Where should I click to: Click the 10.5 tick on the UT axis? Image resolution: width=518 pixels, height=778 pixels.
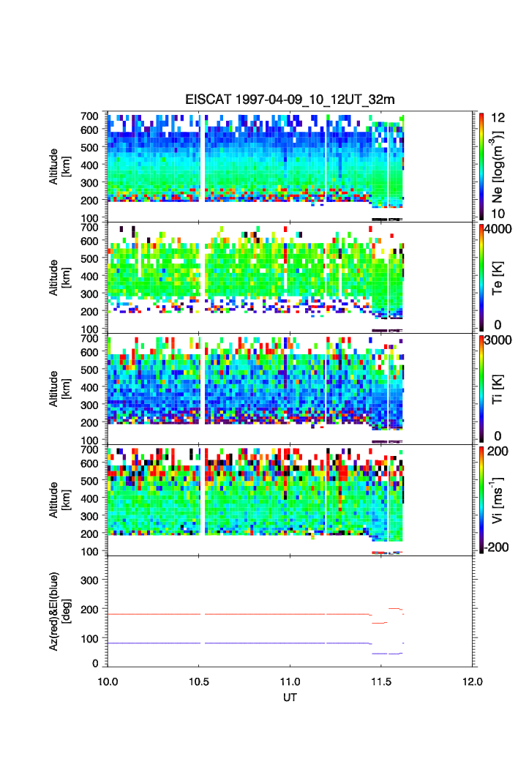pyautogui.click(x=199, y=681)
